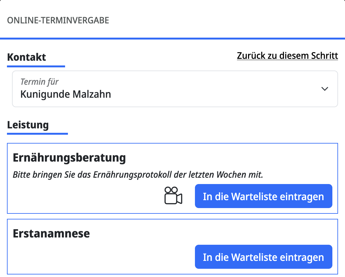Click the Erstanamnese service title
This screenshot has width=345, height=277.
coord(51,234)
